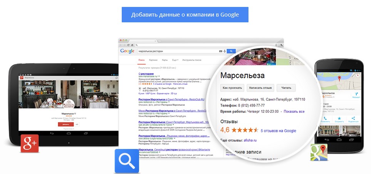Open Инструменты поиска search tools
The image size is (371, 174).
coord(191,60)
